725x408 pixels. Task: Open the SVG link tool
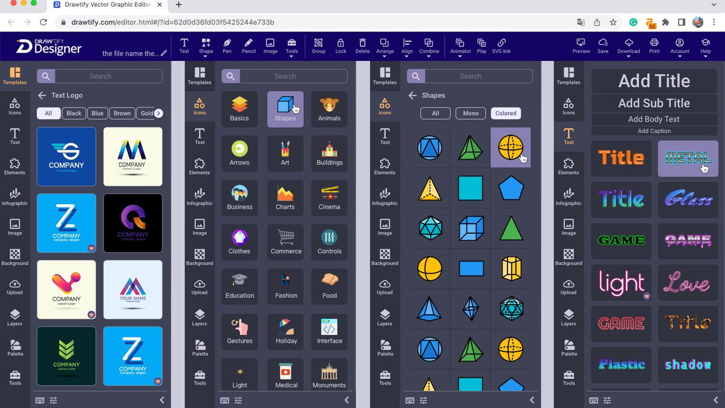coord(501,45)
